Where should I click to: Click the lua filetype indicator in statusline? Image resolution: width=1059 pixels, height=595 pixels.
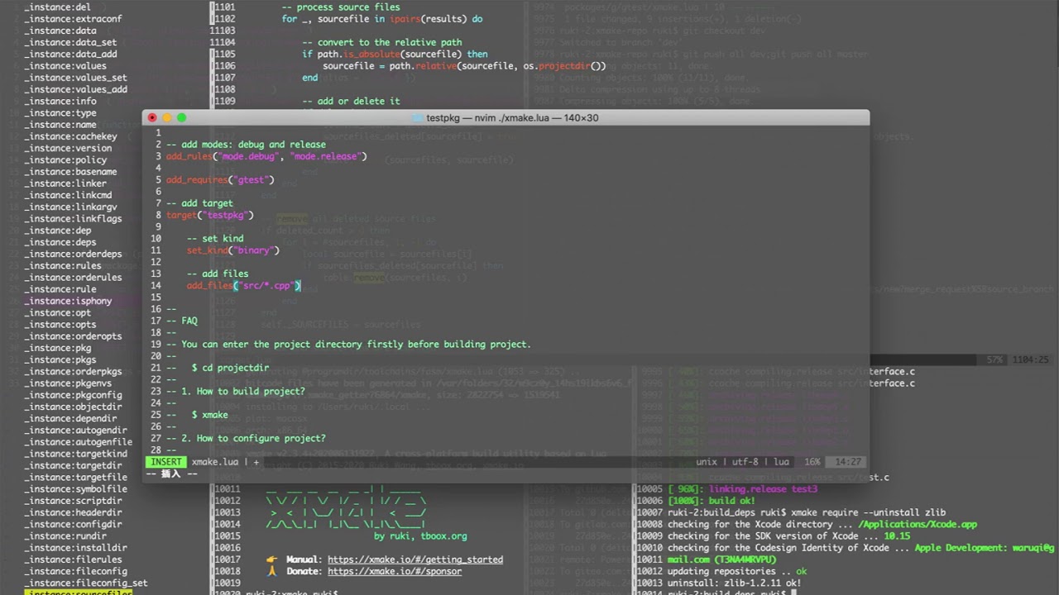tap(781, 462)
